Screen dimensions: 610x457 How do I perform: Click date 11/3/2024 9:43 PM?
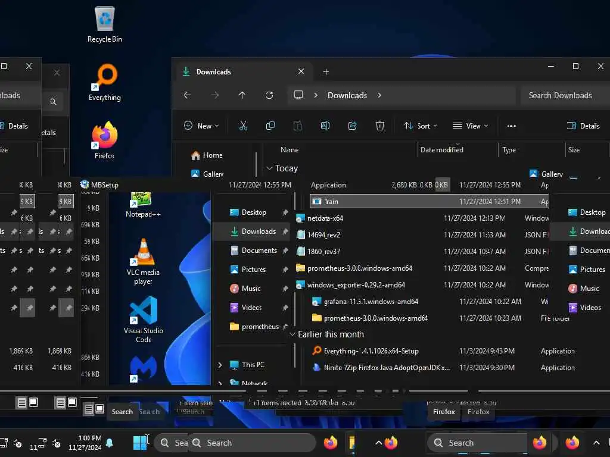pyautogui.click(x=487, y=351)
